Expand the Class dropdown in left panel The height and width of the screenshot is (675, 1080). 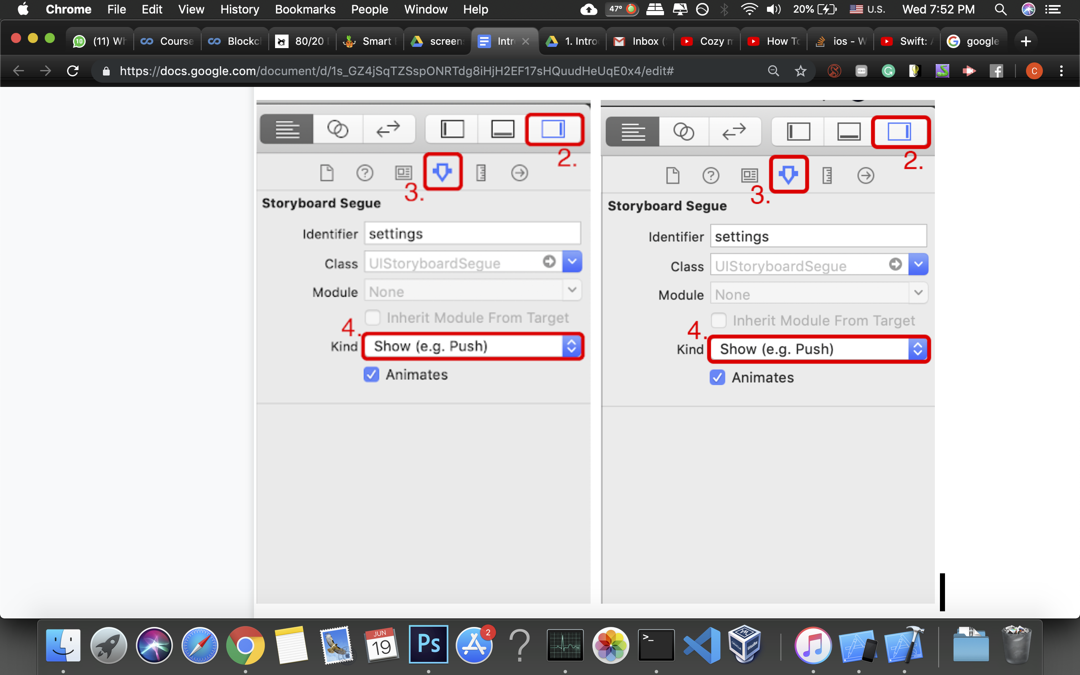pos(572,262)
